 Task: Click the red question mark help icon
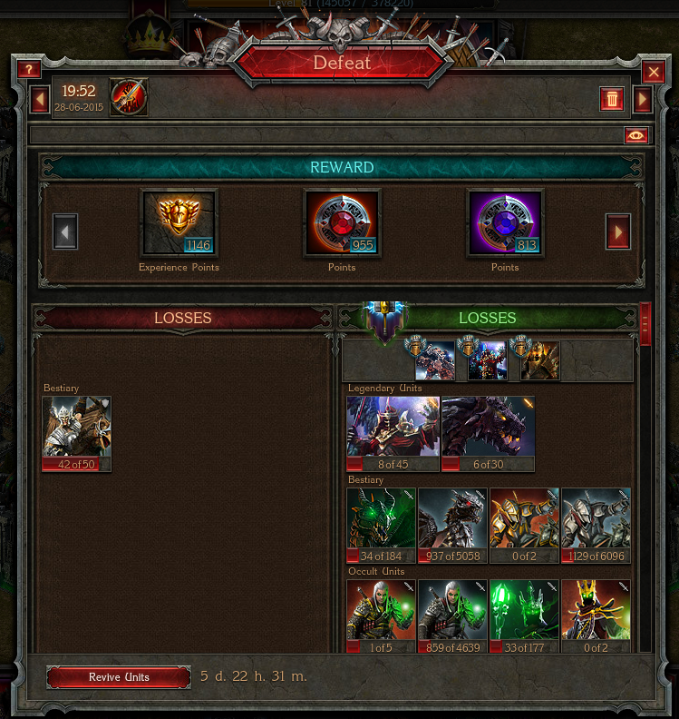click(x=29, y=70)
